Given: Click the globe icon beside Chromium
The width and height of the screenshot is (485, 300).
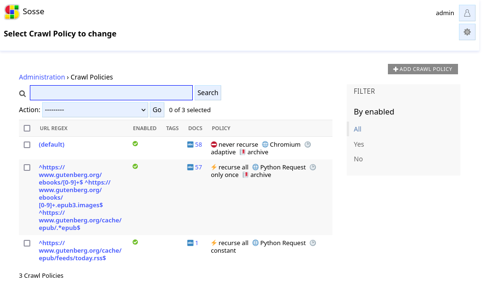Looking at the screenshot, I should (x=265, y=145).
